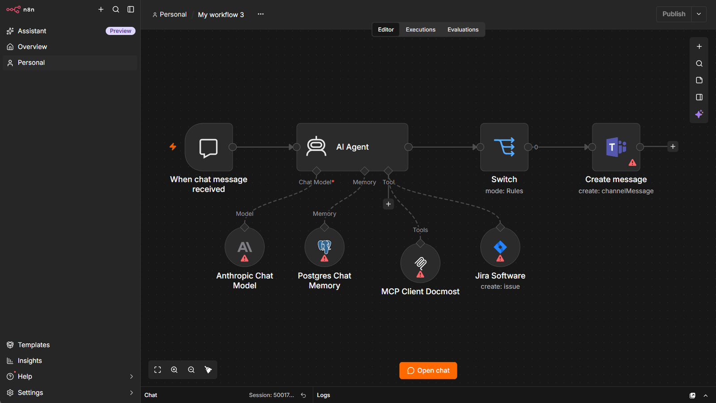Publish the workflow
716x403 pixels.
674,14
